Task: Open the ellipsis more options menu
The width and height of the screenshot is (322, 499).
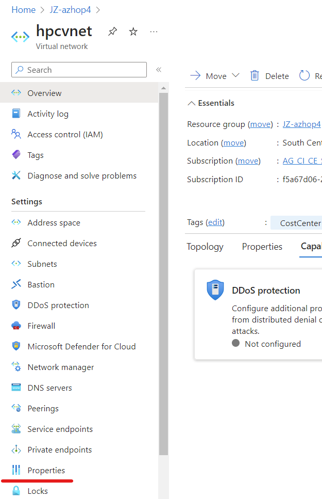Action: pyautogui.click(x=154, y=31)
